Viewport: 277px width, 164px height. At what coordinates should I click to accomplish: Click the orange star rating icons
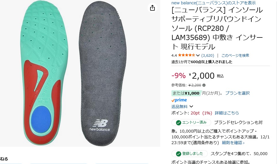pos(186,55)
